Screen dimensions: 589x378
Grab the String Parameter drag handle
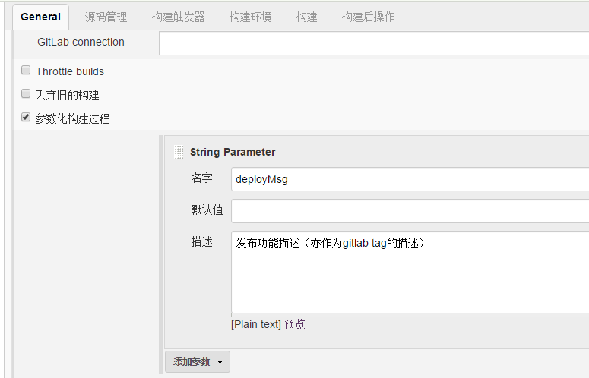tap(179, 153)
